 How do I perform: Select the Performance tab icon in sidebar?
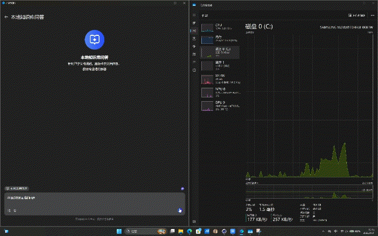point(194,31)
